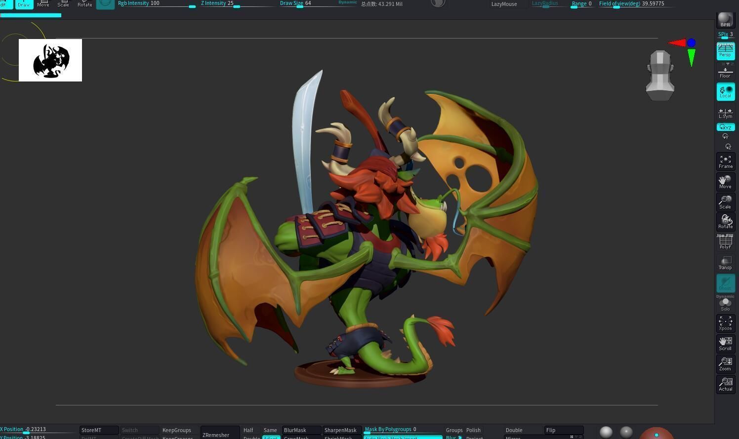Toggle XYZ rotation mode

click(x=725, y=127)
